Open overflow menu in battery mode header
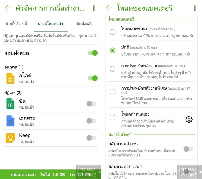 point(195,8)
